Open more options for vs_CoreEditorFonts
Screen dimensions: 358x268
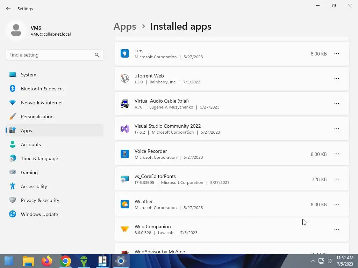337,179
